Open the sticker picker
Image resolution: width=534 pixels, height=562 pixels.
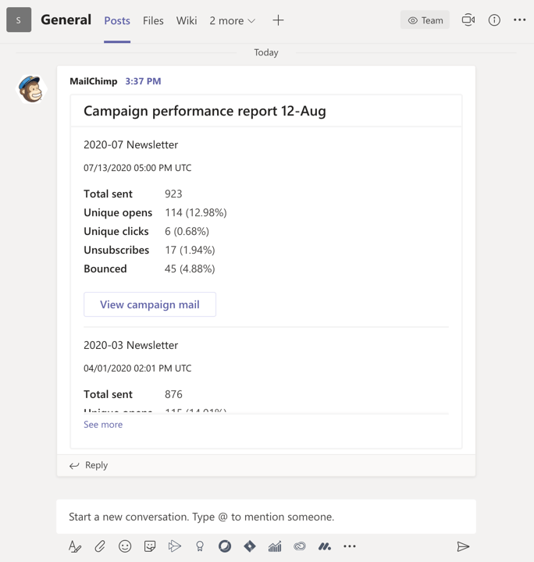[150, 546]
